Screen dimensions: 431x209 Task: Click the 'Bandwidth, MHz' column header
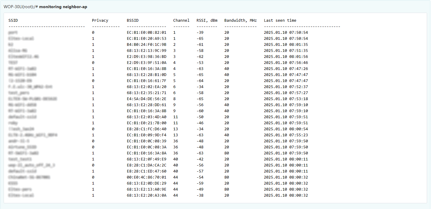point(241,21)
